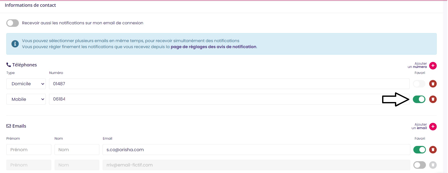This screenshot has height=173, width=448.
Task: Edit the phone number field containing 06184
Action: (229, 99)
